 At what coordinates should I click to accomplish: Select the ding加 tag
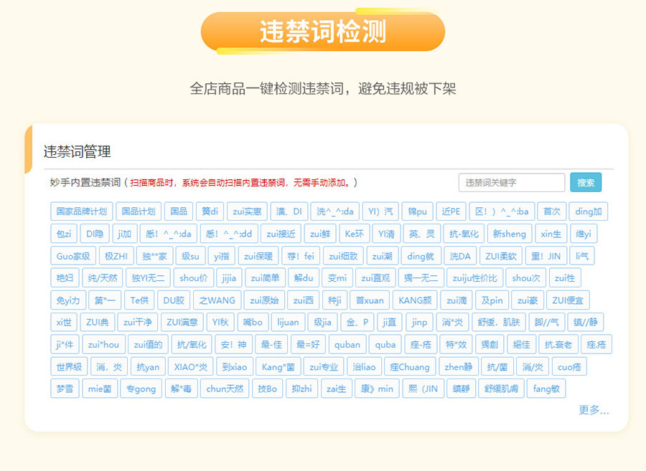(x=589, y=211)
